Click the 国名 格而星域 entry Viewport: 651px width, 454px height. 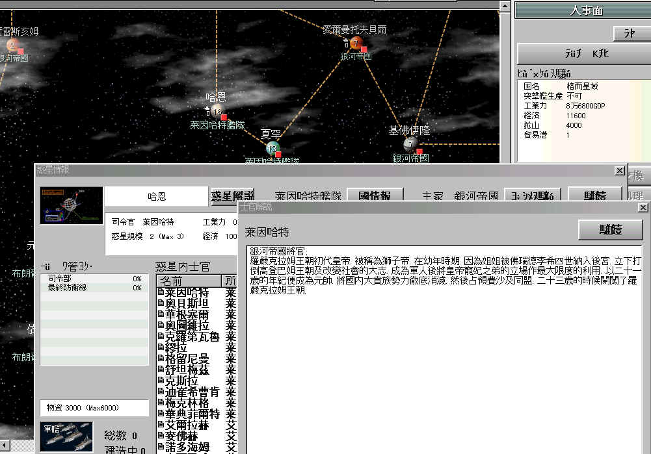561,86
